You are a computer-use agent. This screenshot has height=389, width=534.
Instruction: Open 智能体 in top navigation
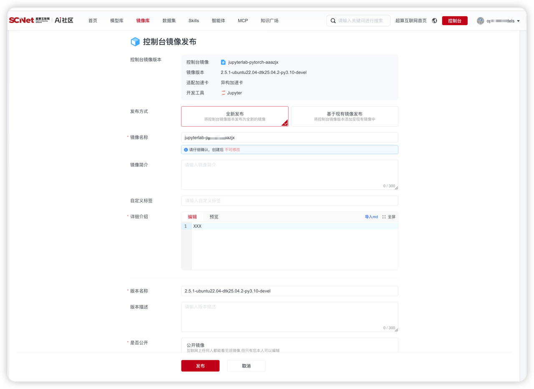pyautogui.click(x=218, y=20)
